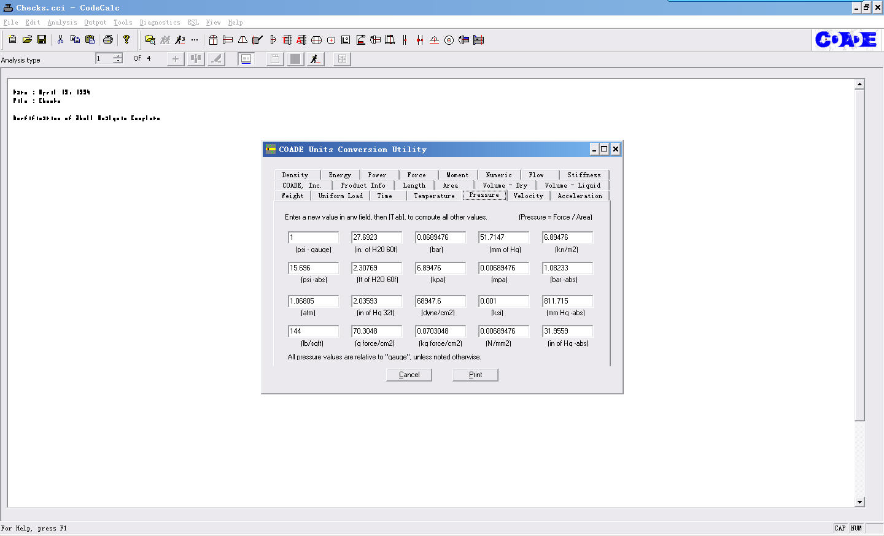Click the mm of Hg value field
The image size is (884, 536).
(503, 237)
